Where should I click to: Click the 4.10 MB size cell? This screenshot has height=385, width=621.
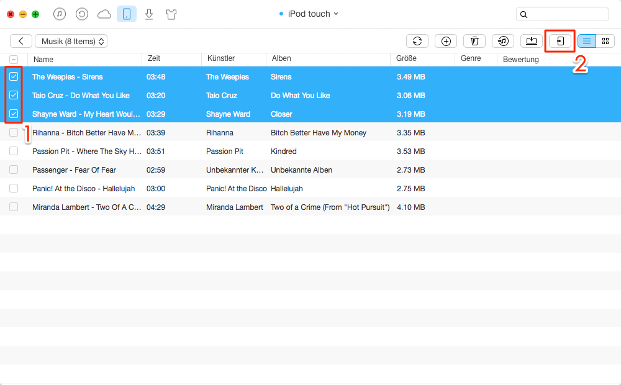pyautogui.click(x=410, y=207)
